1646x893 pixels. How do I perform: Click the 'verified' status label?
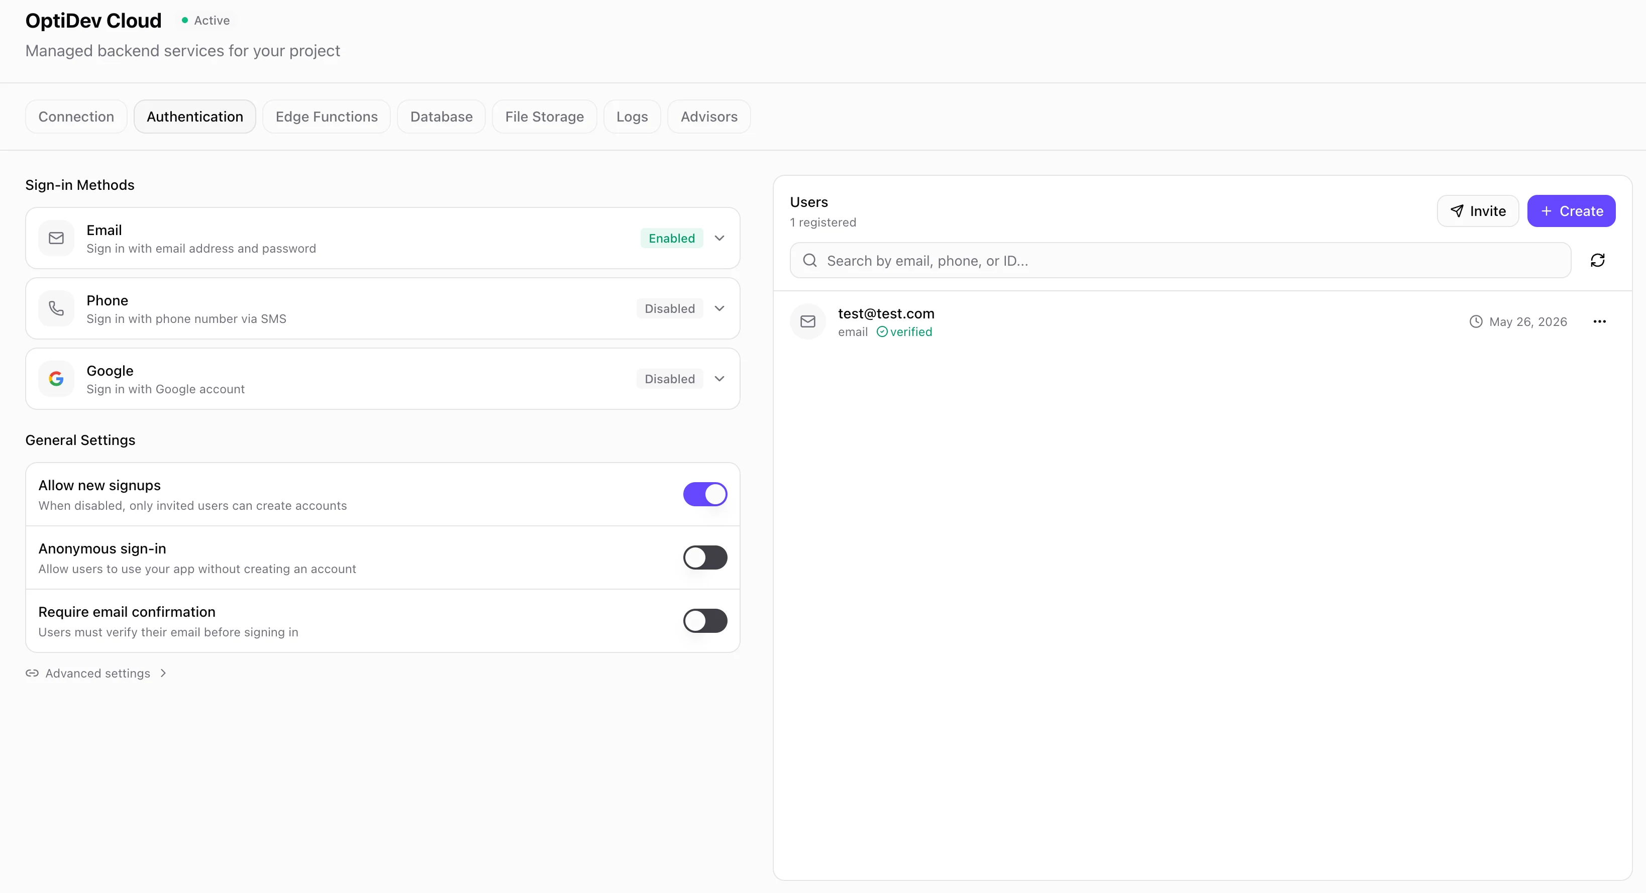(x=911, y=331)
